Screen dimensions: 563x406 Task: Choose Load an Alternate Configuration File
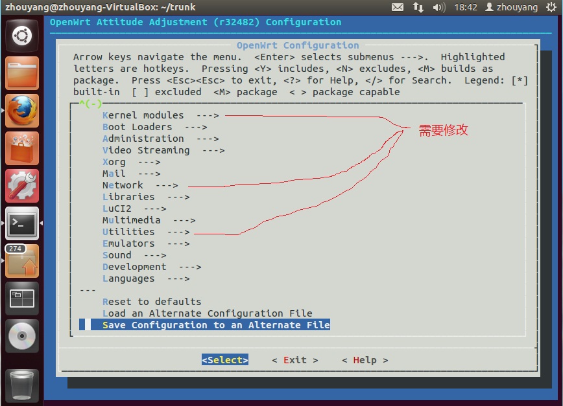(x=207, y=313)
